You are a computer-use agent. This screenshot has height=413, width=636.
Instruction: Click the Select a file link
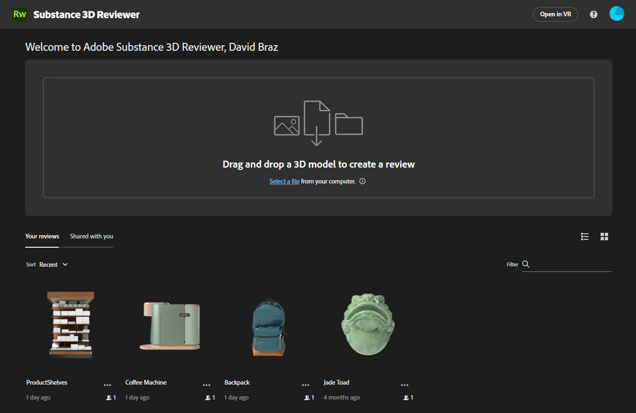pos(284,181)
